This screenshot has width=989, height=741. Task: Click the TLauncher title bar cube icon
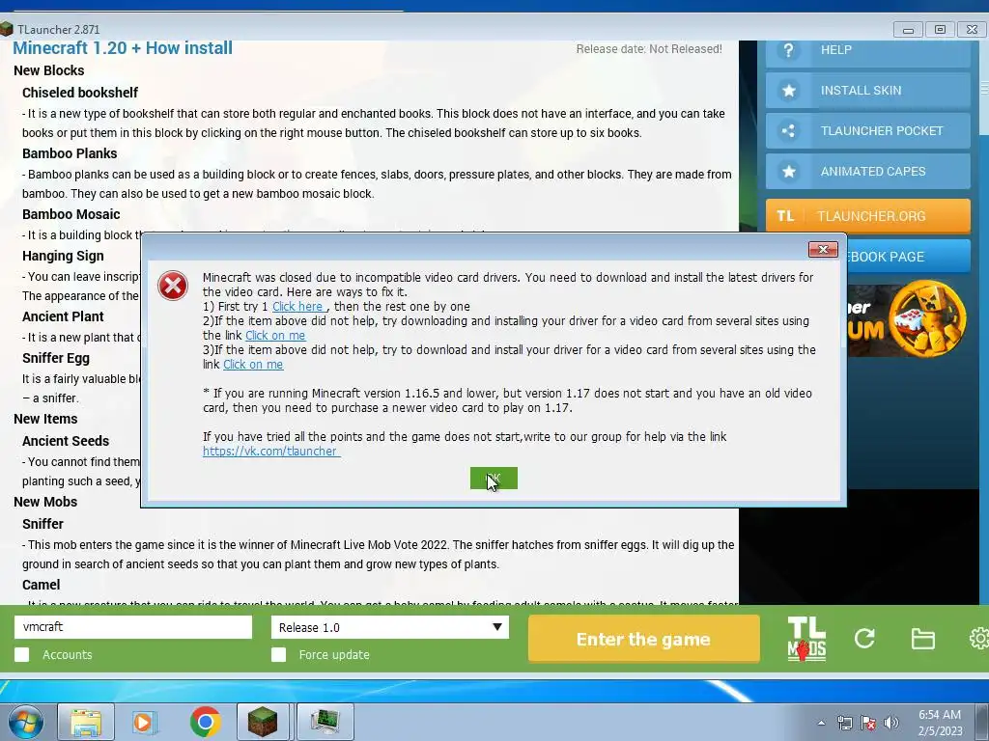(7, 29)
